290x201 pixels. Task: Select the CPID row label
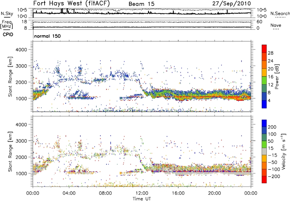8,34
